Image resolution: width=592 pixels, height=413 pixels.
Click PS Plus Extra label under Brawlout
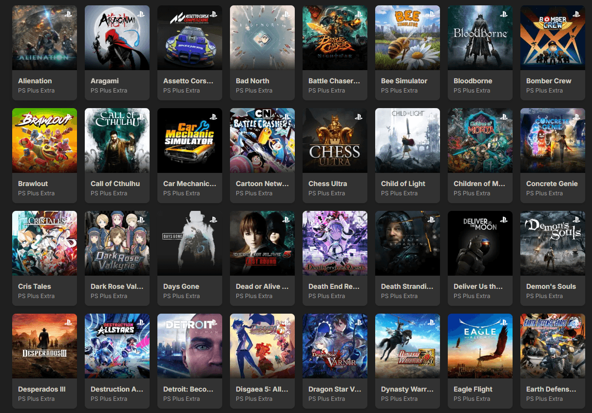(36, 193)
